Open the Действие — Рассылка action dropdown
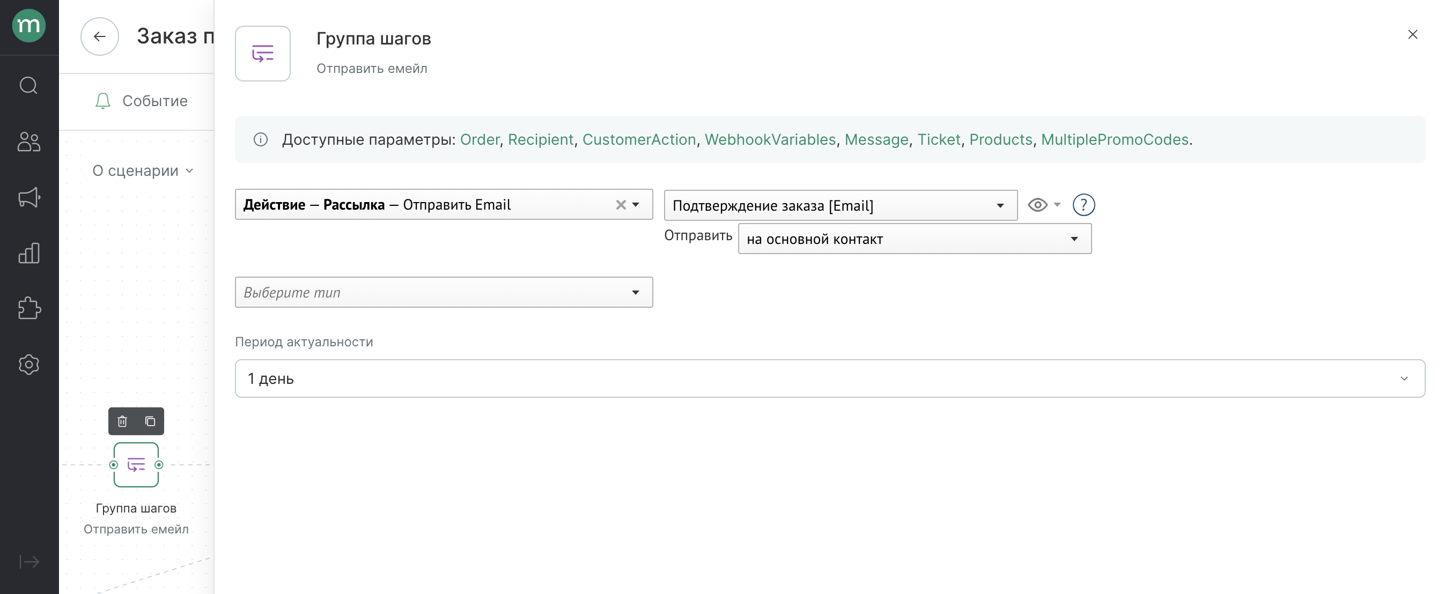Viewport: 1444px width, 594px height. 444,205
